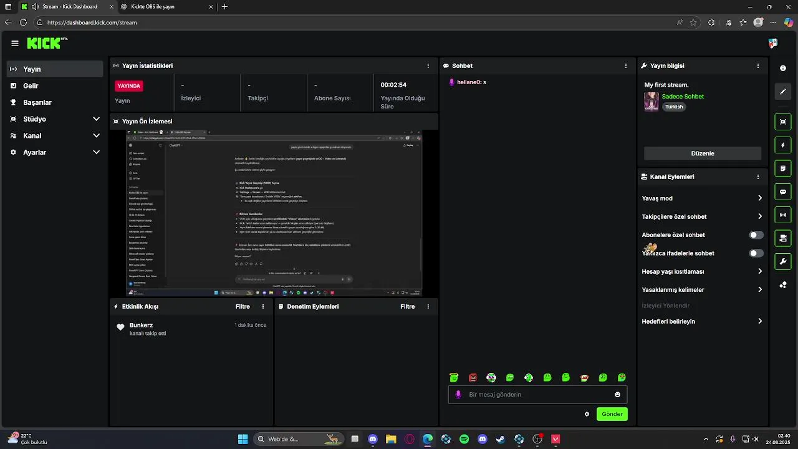Toggle the broadcast signal widget icon
The height and width of the screenshot is (449, 798).
click(x=783, y=215)
